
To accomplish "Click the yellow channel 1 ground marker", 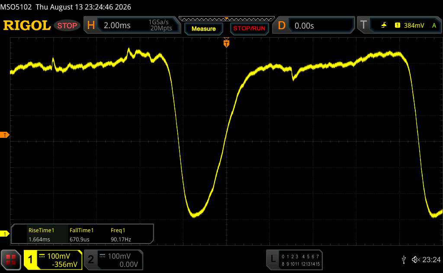I will (4, 234).
